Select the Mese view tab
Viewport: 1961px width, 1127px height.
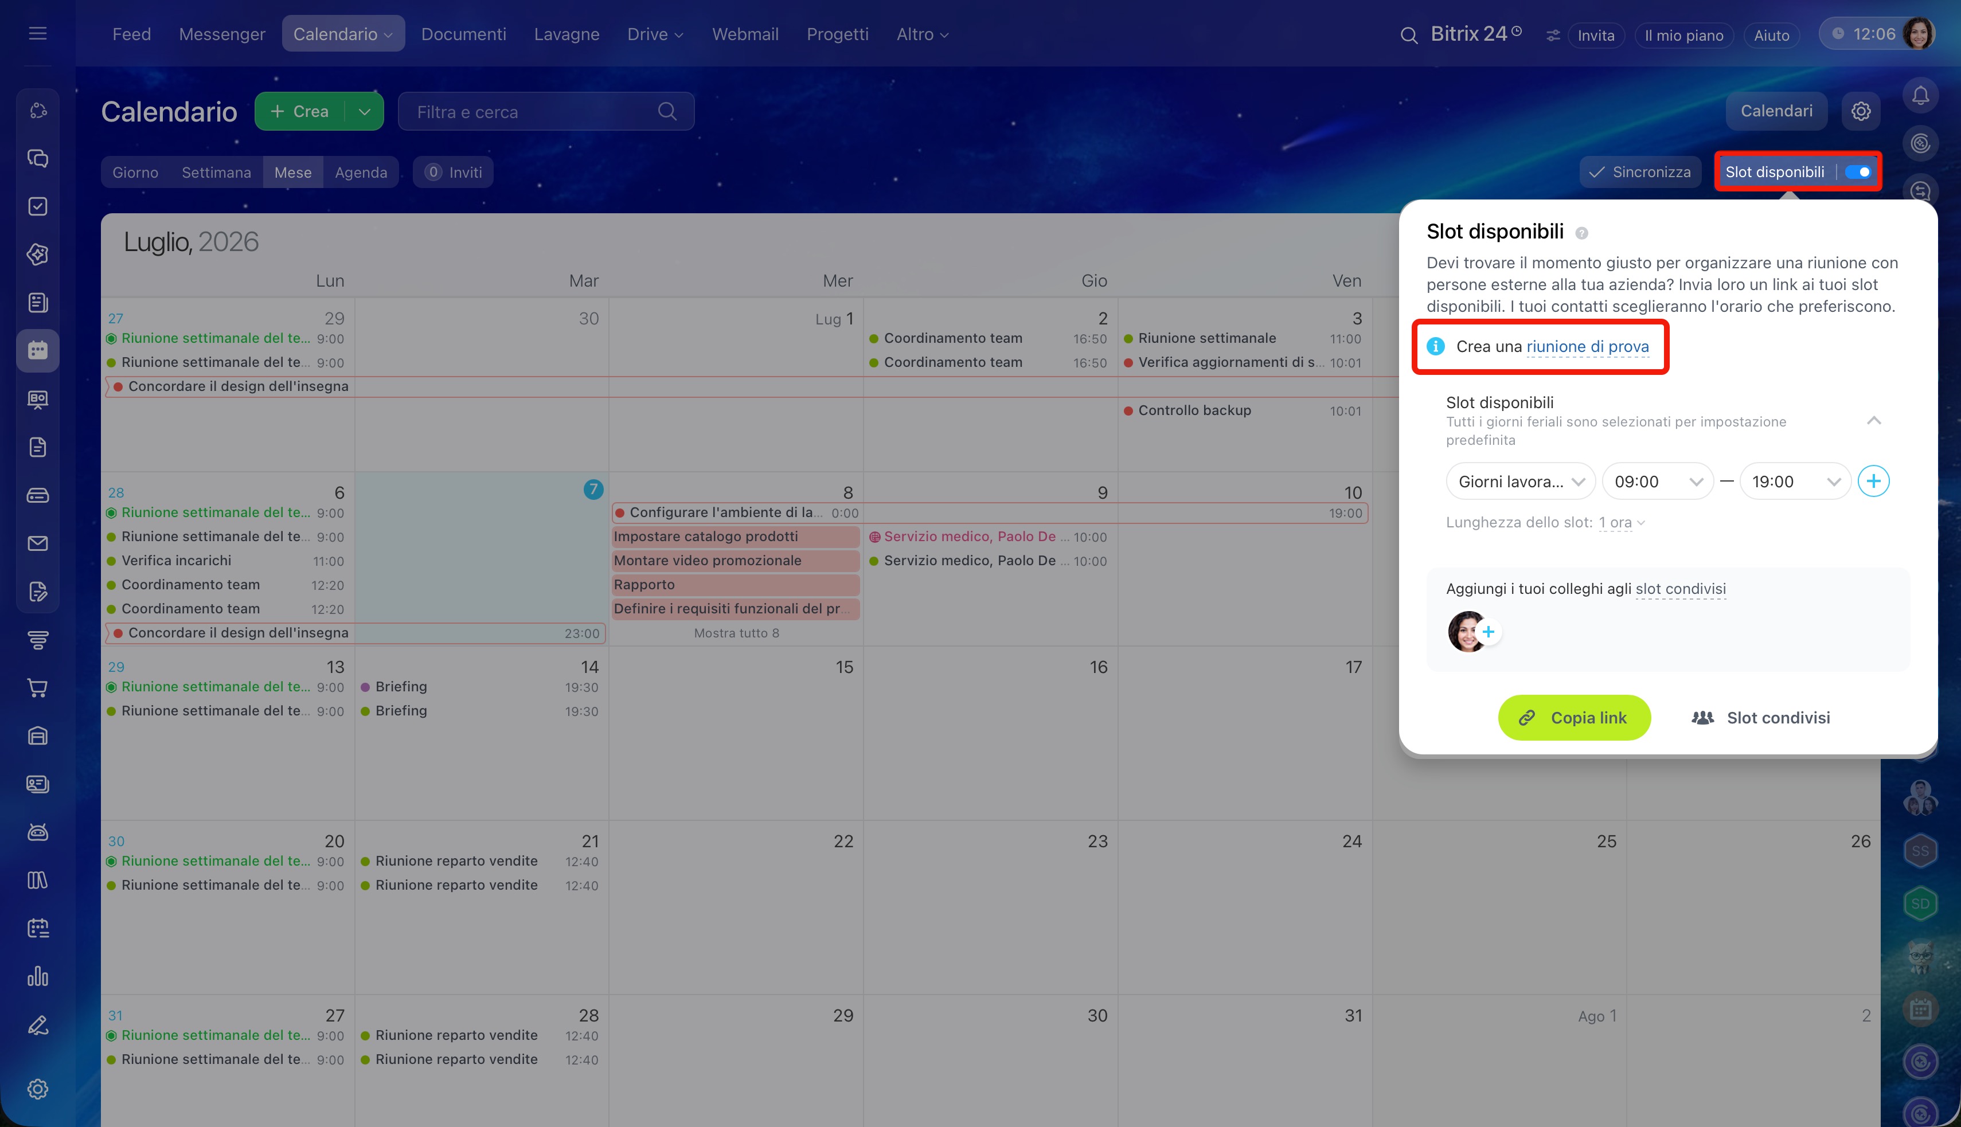(x=292, y=172)
